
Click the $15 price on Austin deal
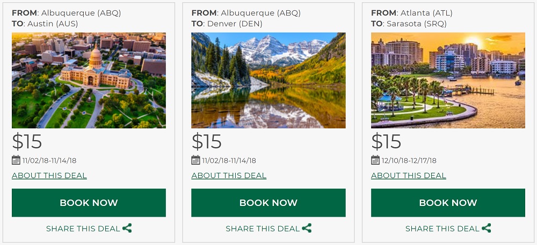coord(27,142)
